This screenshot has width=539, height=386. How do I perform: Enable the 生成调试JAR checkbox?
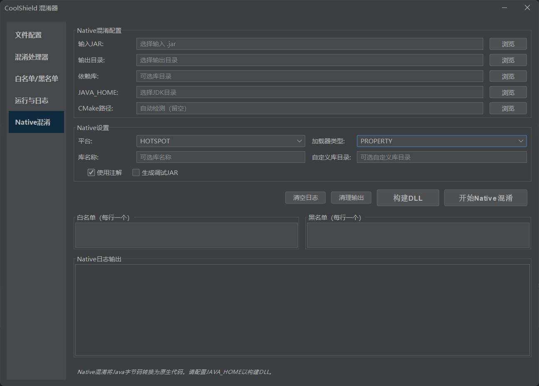(136, 172)
